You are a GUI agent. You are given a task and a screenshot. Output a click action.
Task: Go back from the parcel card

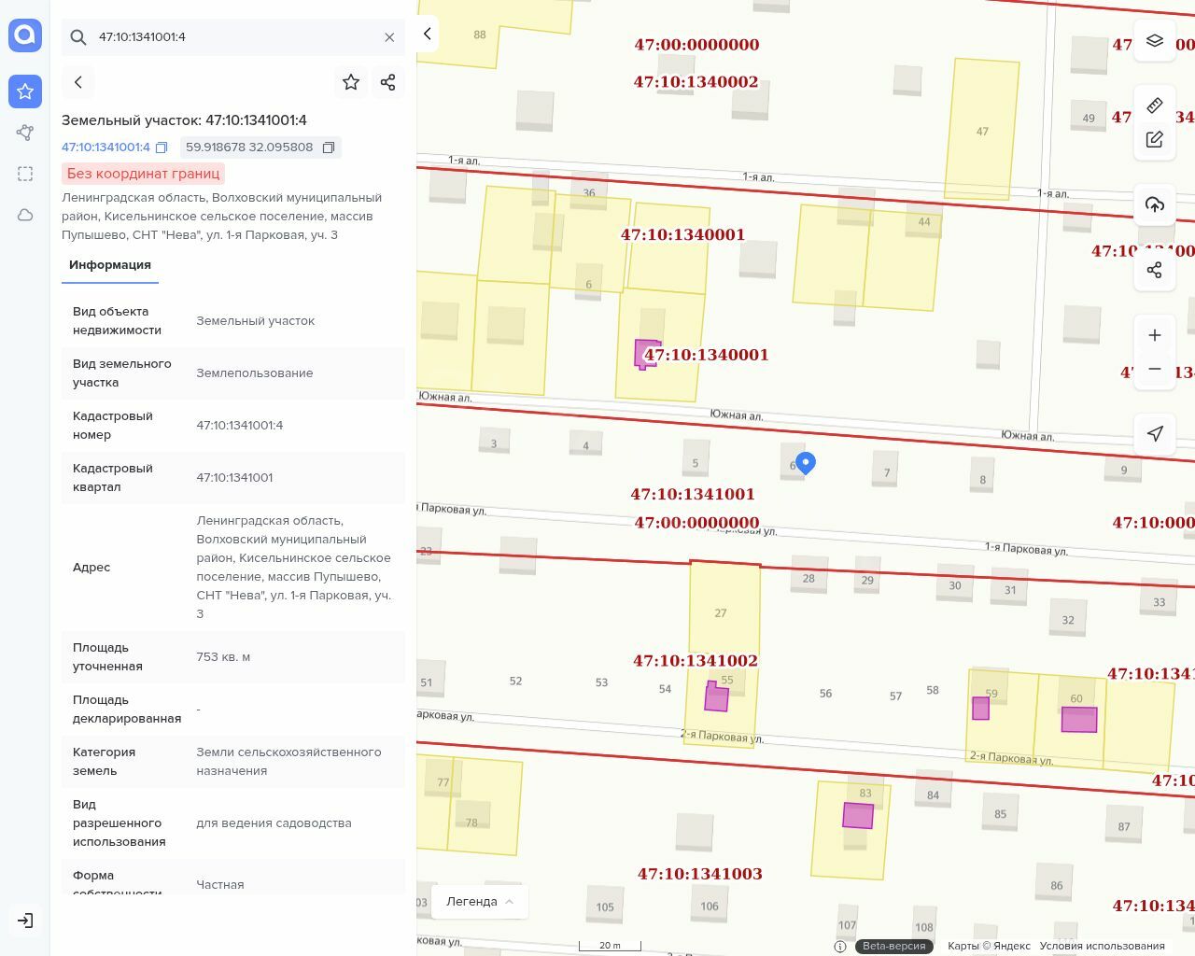(x=78, y=82)
